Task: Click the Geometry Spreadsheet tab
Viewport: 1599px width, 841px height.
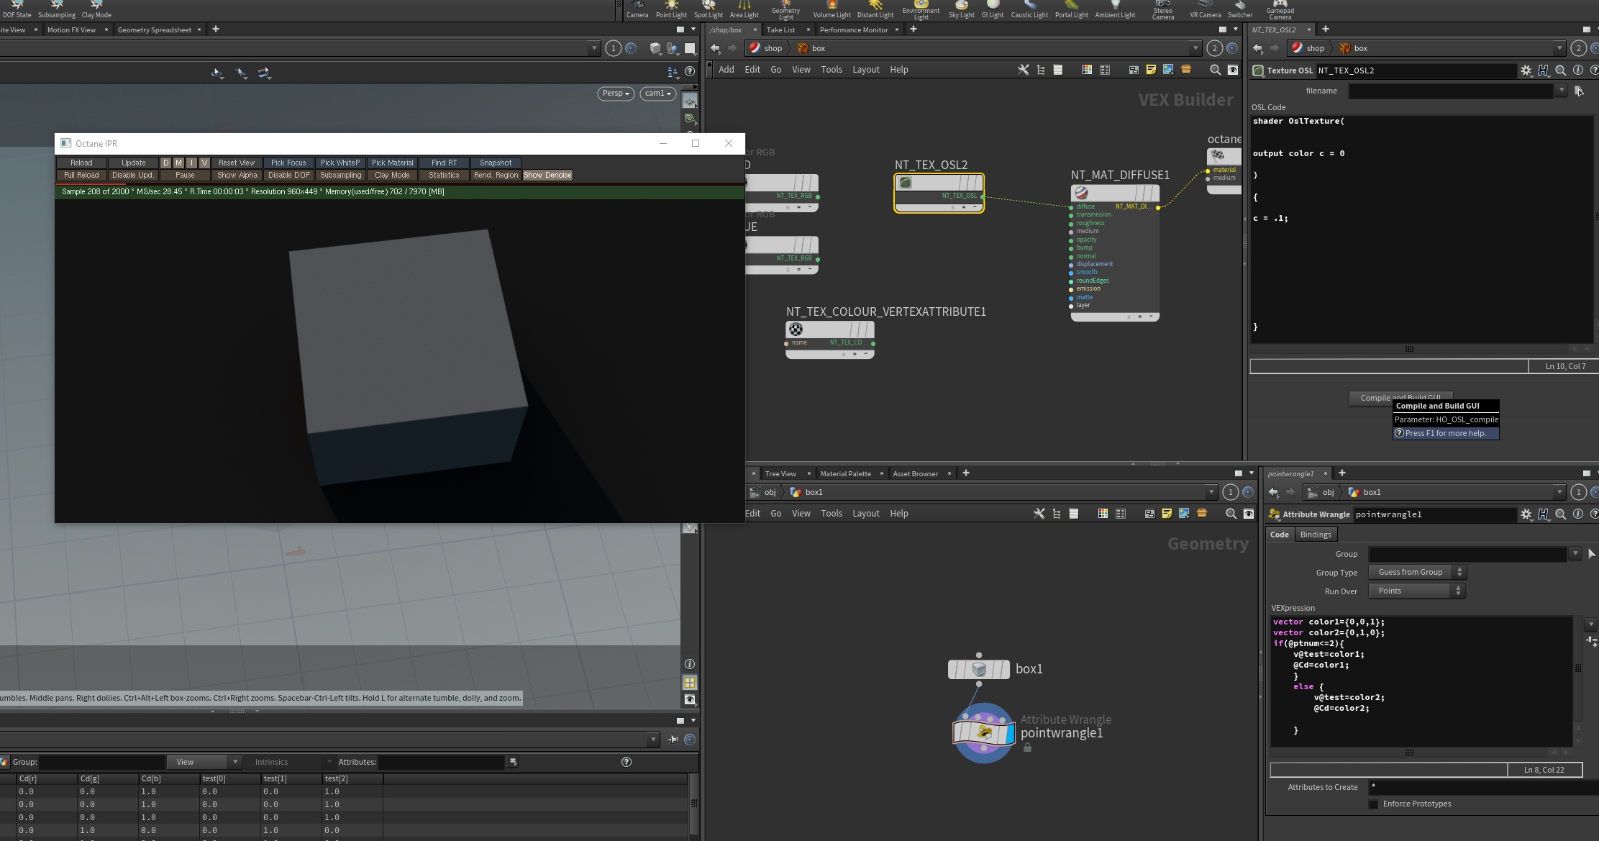Action: click(154, 30)
